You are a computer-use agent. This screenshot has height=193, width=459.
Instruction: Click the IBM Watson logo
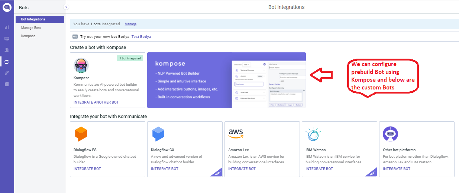point(313,134)
